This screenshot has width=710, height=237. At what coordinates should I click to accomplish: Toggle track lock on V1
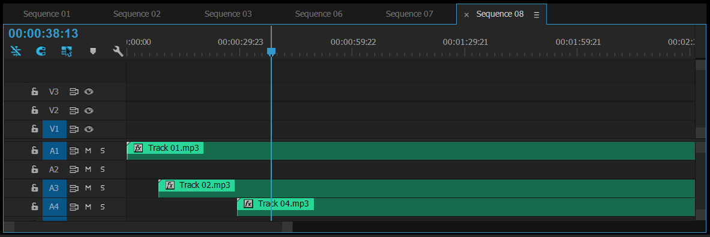(x=34, y=129)
